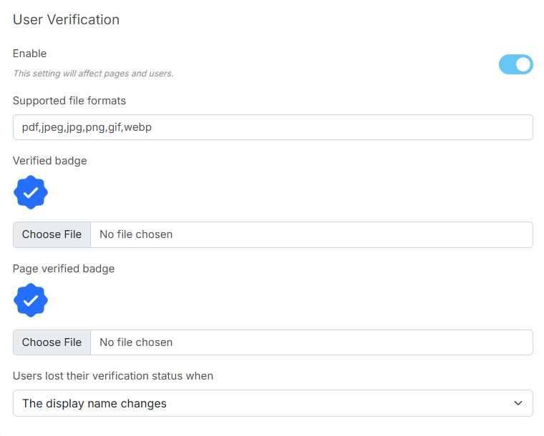Click "No file chosen" beside Verified badge upload

pos(136,234)
